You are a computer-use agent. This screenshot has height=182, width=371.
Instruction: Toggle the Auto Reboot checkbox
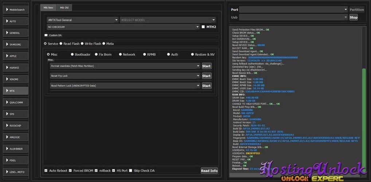46,170
